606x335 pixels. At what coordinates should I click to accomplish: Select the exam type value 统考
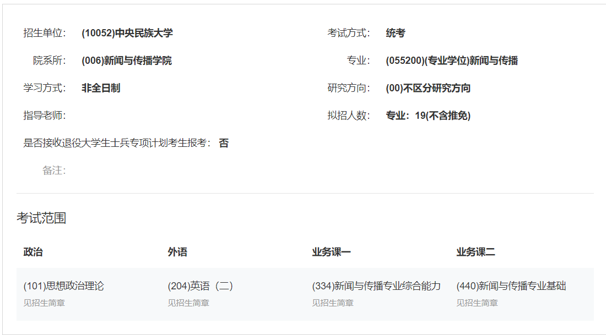396,33
